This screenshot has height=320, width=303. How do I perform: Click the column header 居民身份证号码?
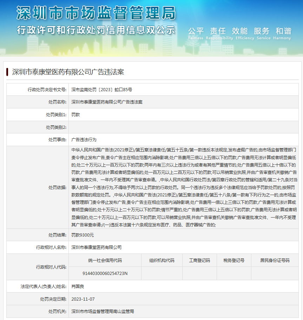click(275, 261)
